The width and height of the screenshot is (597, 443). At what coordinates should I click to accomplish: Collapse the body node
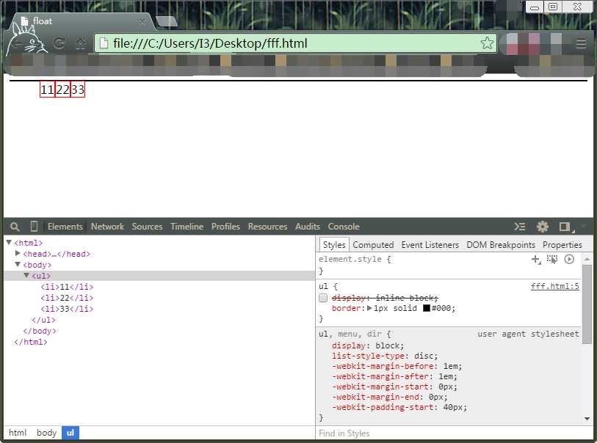18,264
